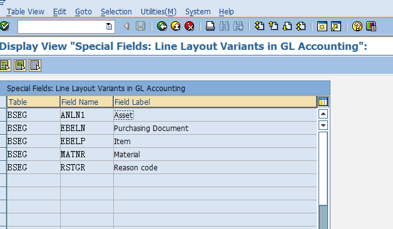Viewport: 393px width, 229px height.
Task: Click the left triangle command field toggle
Action: pos(126,26)
